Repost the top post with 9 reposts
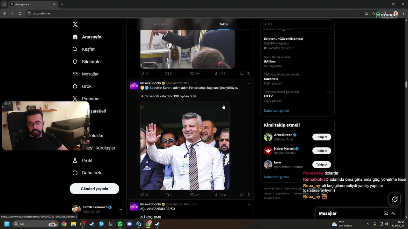The height and width of the screenshot is (229, 408). pos(168,73)
